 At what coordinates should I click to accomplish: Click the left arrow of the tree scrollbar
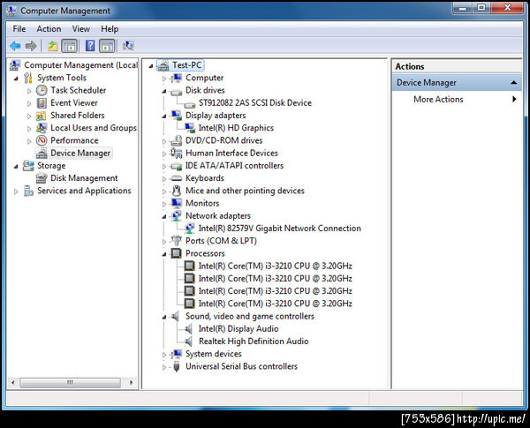pos(13,383)
